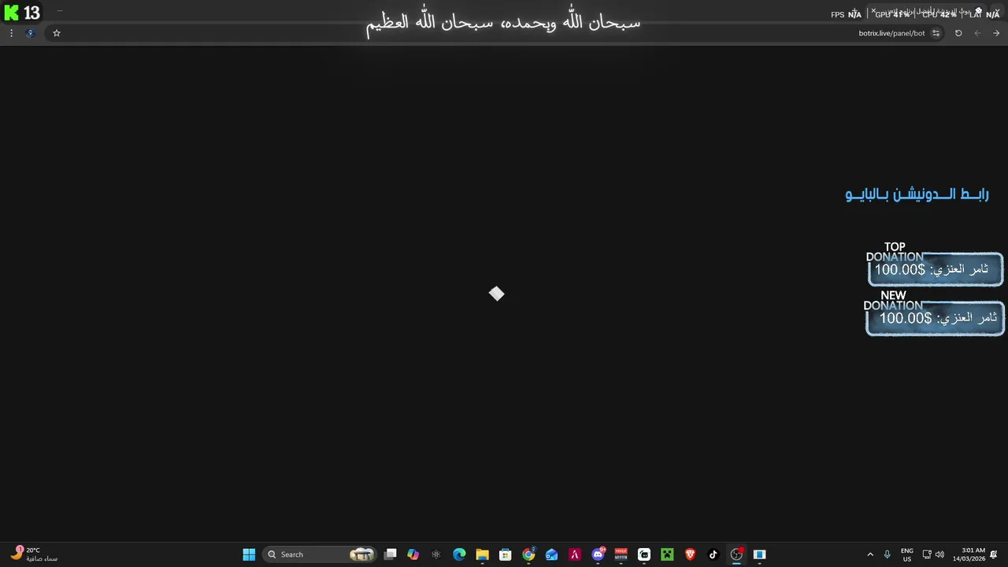Open the weather widget showing 20°C

click(x=35, y=554)
